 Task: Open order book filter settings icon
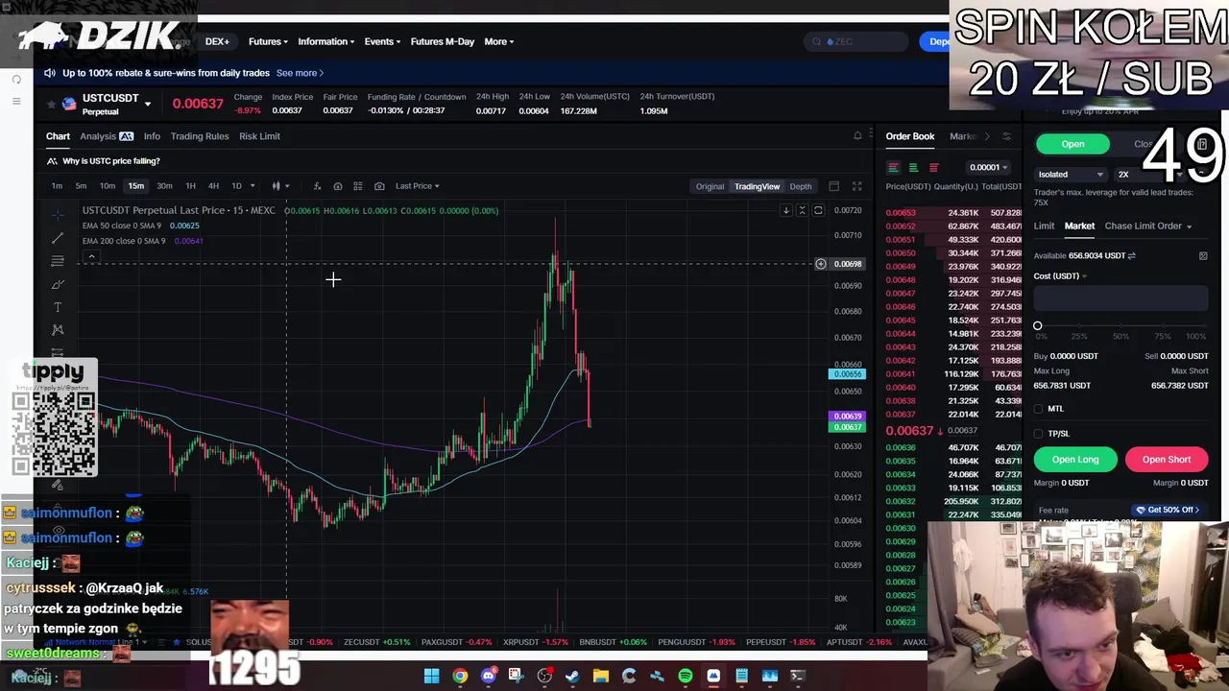[x=1006, y=136]
